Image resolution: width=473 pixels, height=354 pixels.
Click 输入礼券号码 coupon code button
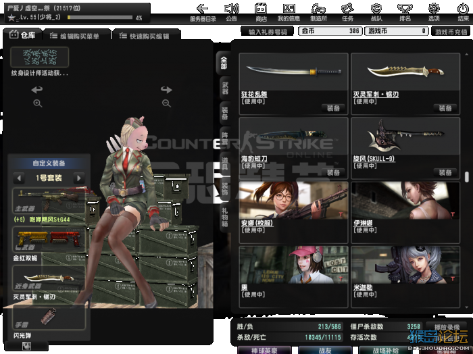coord(268,31)
